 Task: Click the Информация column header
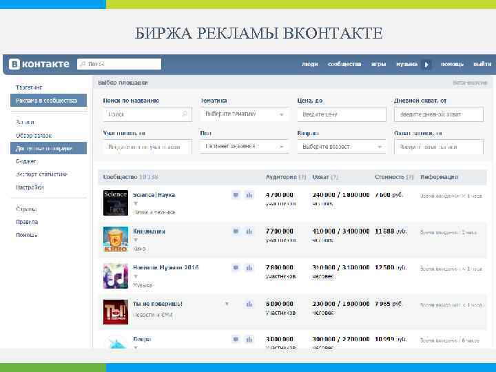[439, 177]
